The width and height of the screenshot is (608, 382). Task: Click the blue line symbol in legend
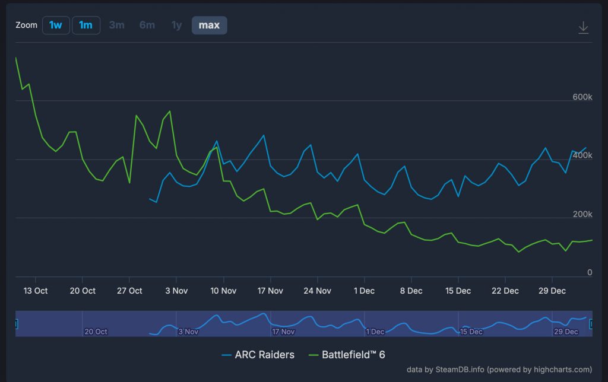point(226,355)
